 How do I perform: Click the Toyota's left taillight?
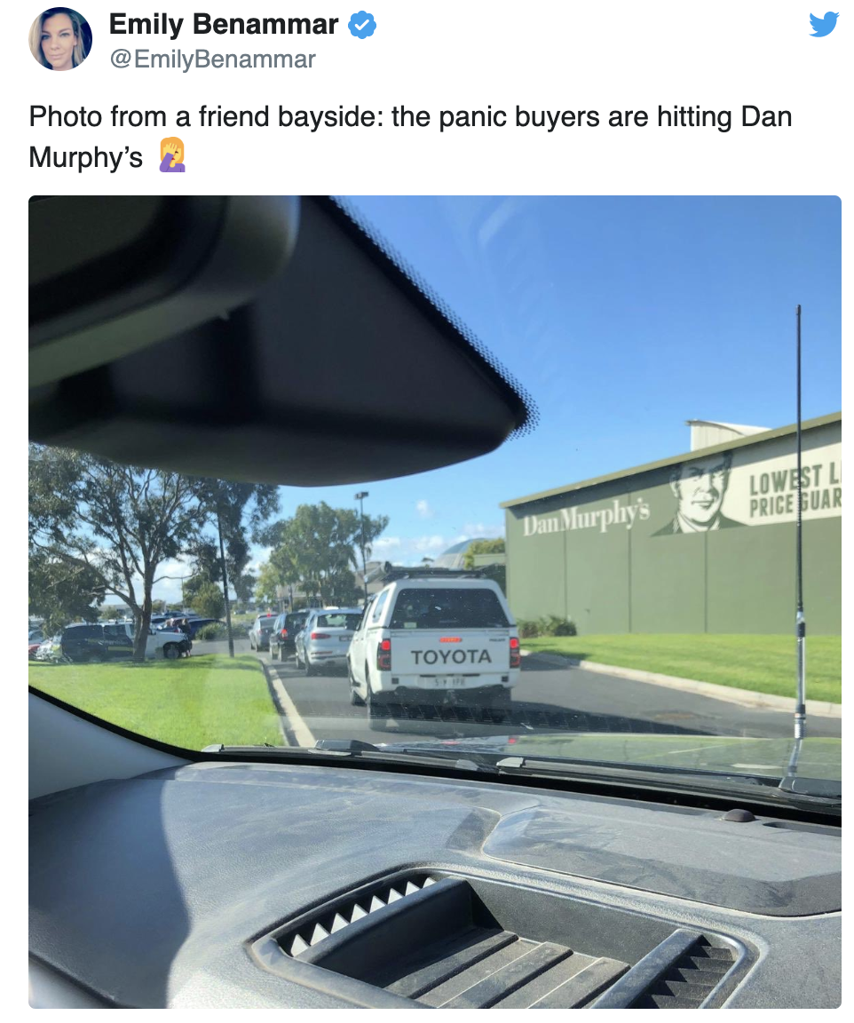[384, 654]
